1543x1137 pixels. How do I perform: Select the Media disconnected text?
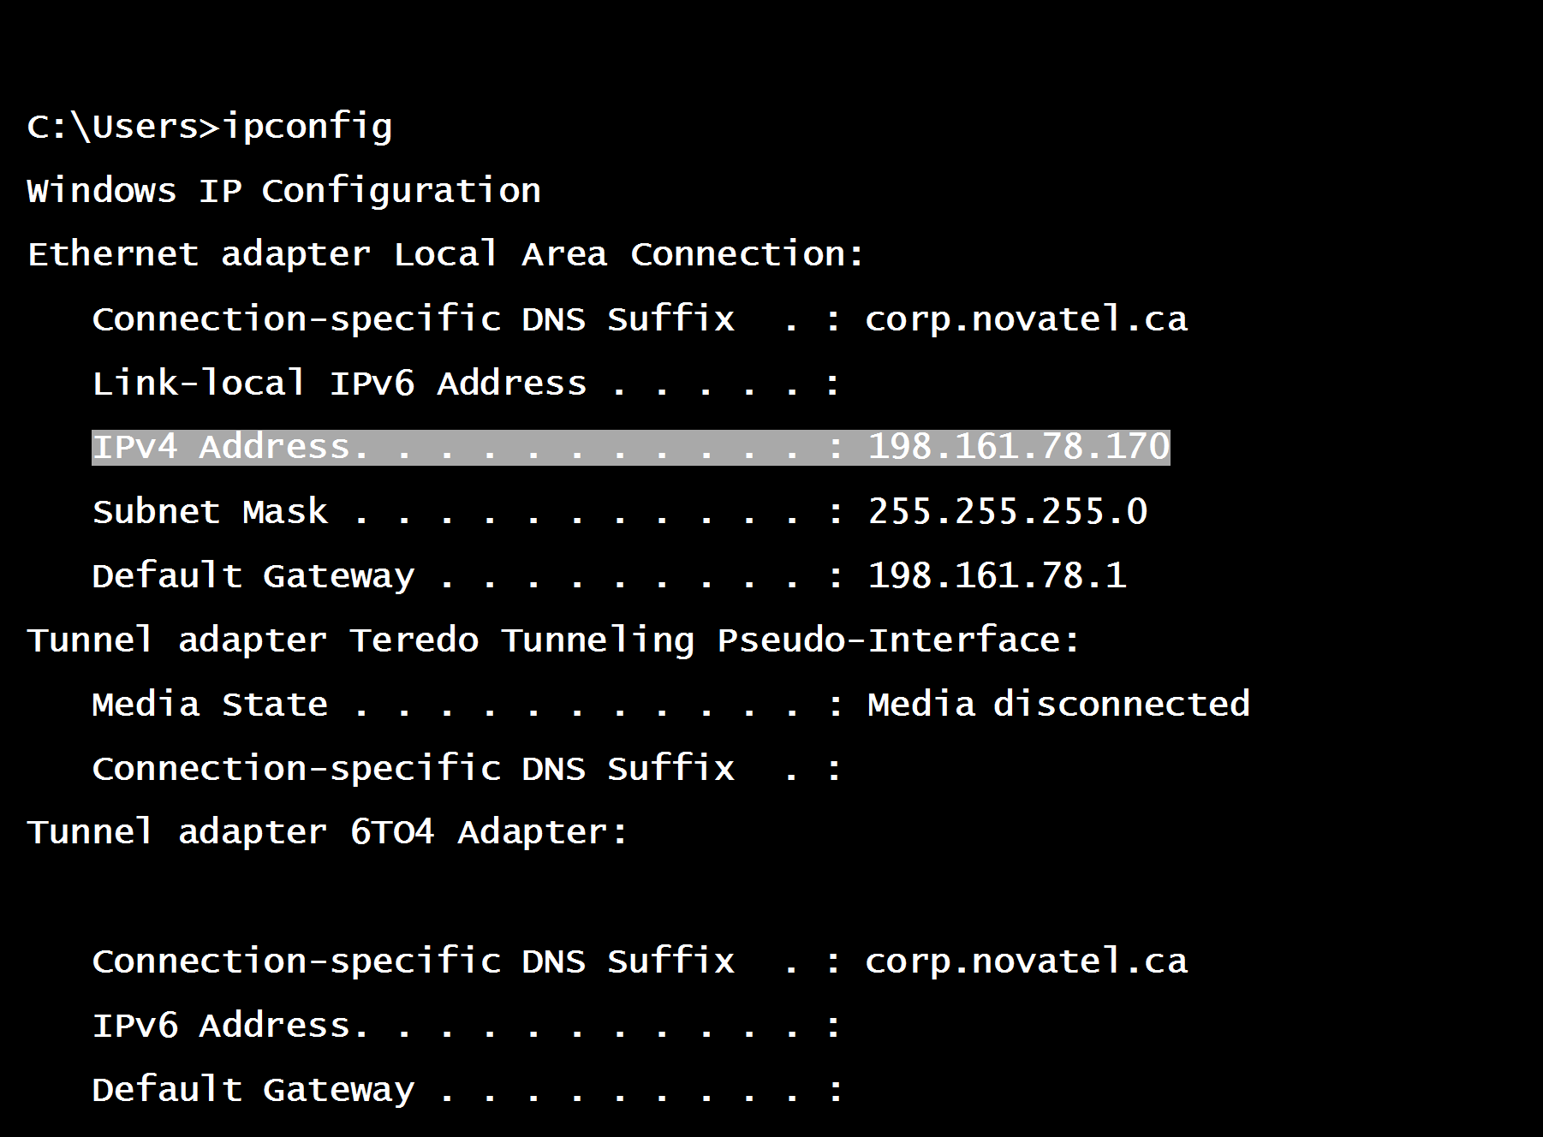coord(1058,704)
